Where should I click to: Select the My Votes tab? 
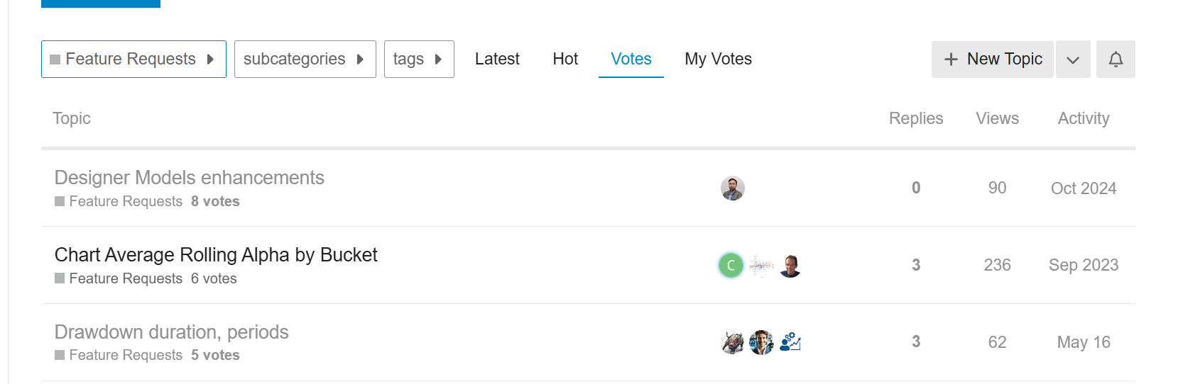[x=718, y=59]
